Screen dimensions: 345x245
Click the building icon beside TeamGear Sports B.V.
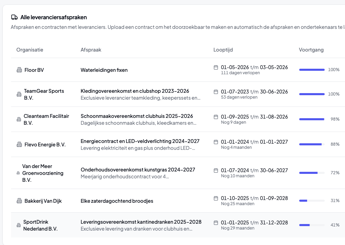(x=19, y=94)
